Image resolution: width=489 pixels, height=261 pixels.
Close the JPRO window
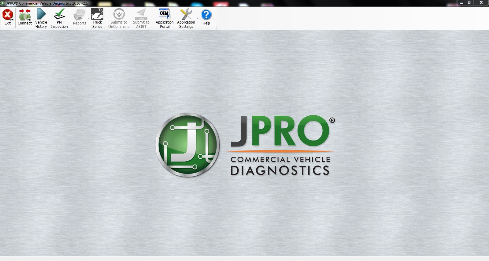click(x=481, y=3)
